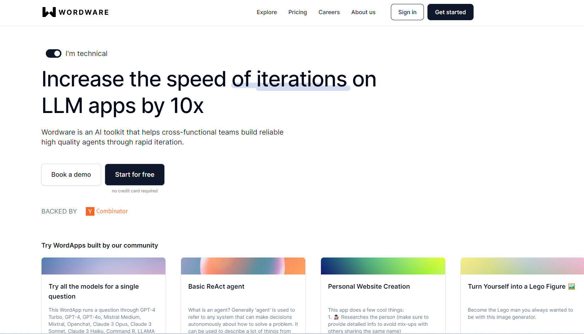Click the orange gradient banner of ReAct agent card
The width and height of the screenshot is (584, 334).
tap(243, 266)
